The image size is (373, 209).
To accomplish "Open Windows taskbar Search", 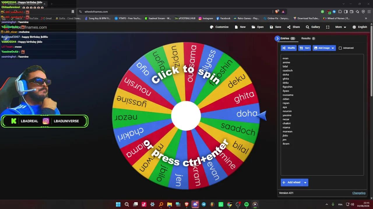I will [x=127, y=204].
